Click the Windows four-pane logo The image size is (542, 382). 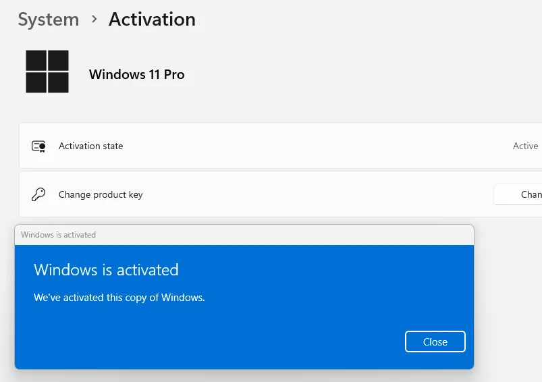(x=47, y=72)
